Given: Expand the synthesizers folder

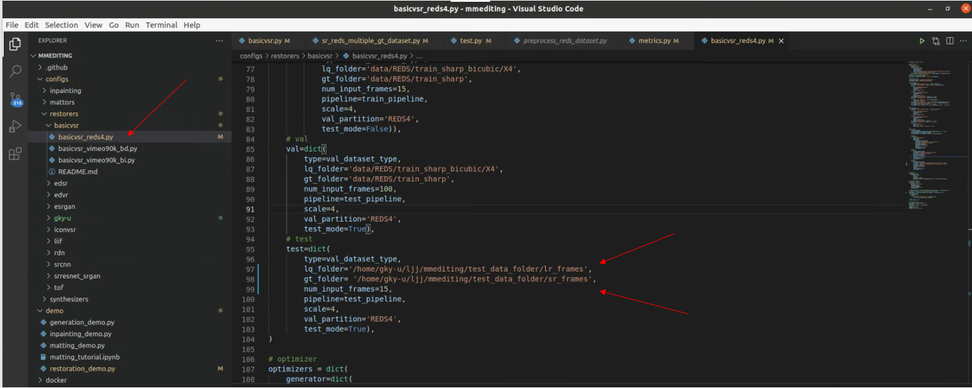Looking at the screenshot, I should coord(44,299).
